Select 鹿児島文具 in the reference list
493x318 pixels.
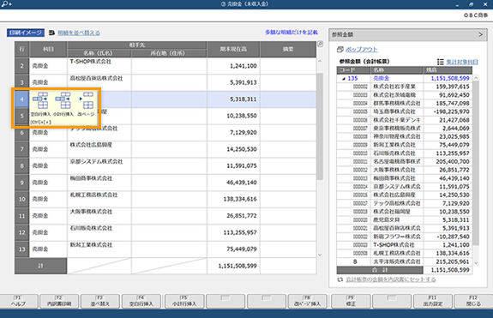pos(387,220)
